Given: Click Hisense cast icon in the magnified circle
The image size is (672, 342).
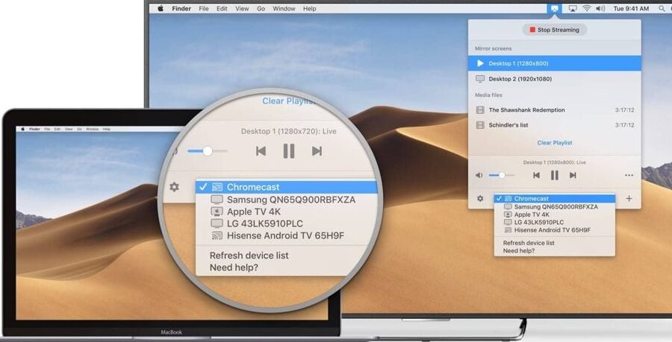Looking at the screenshot, I should [x=217, y=235].
